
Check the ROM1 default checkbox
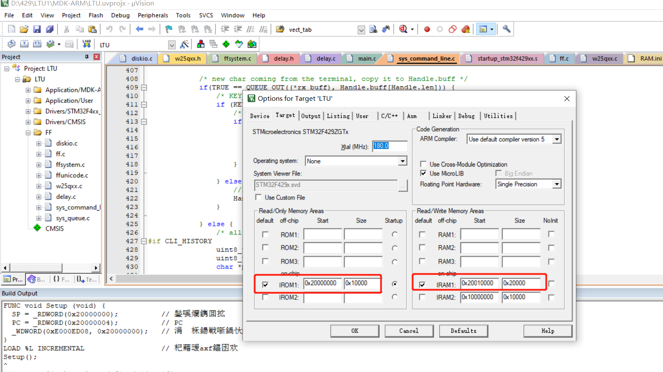(x=265, y=234)
